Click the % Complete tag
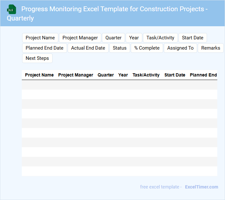The width and height of the screenshot is (225, 200). [147, 48]
